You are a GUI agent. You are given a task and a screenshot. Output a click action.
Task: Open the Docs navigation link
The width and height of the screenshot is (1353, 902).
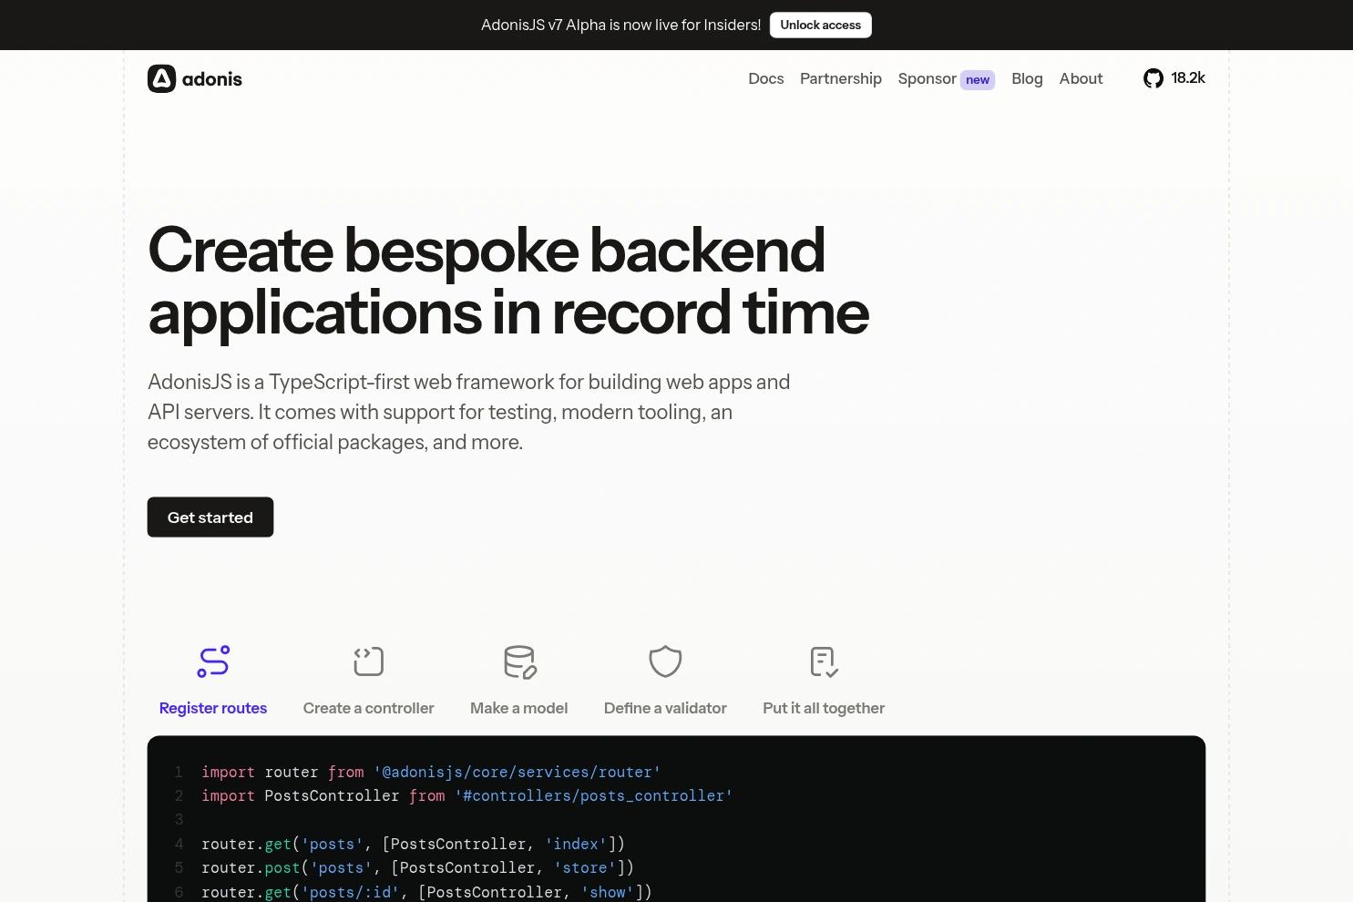click(x=766, y=78)
